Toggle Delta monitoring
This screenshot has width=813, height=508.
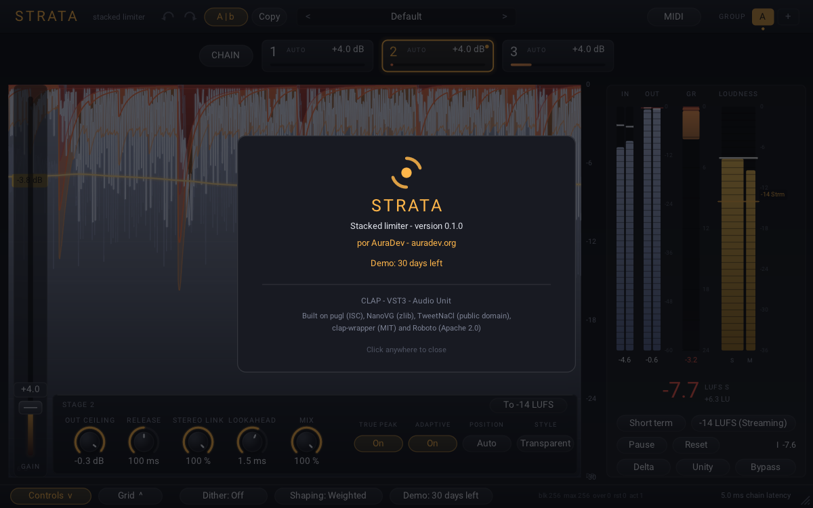click(644, 467)
